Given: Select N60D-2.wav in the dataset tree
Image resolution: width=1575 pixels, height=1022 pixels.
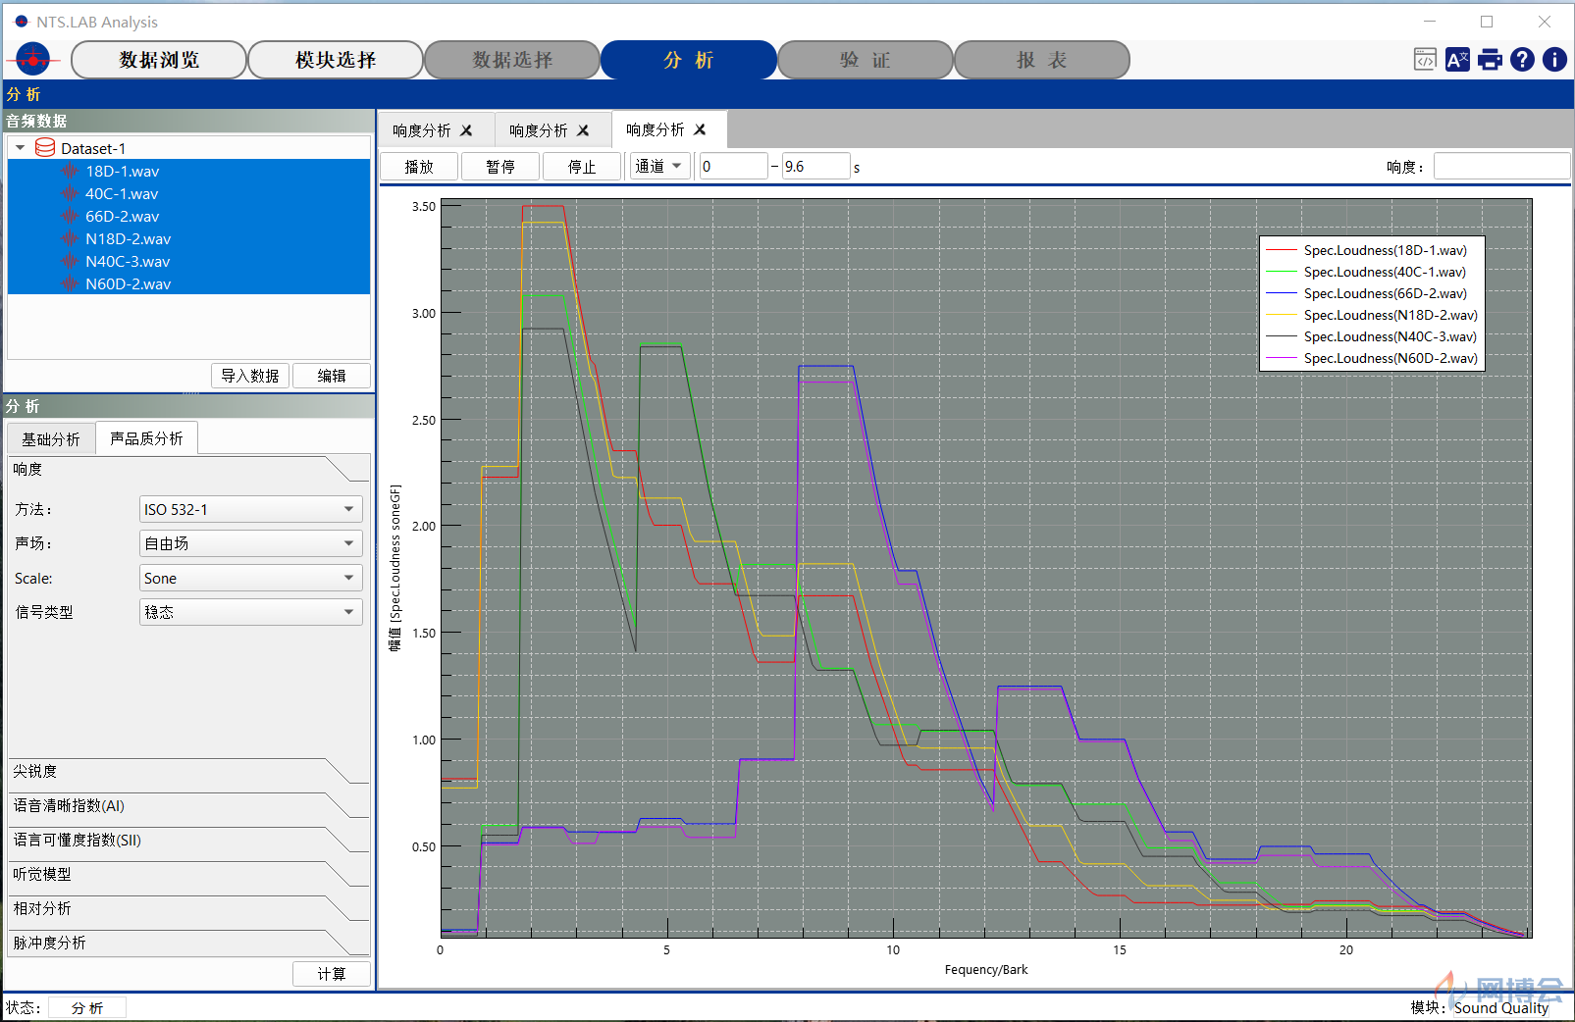Looking at the screenshot, I should (x=188, y=283).
